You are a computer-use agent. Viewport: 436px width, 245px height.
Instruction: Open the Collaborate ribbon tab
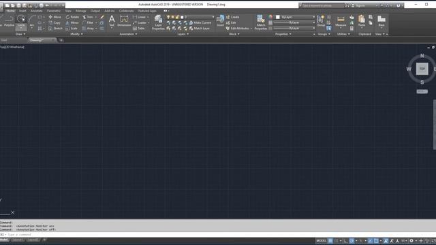126,11
